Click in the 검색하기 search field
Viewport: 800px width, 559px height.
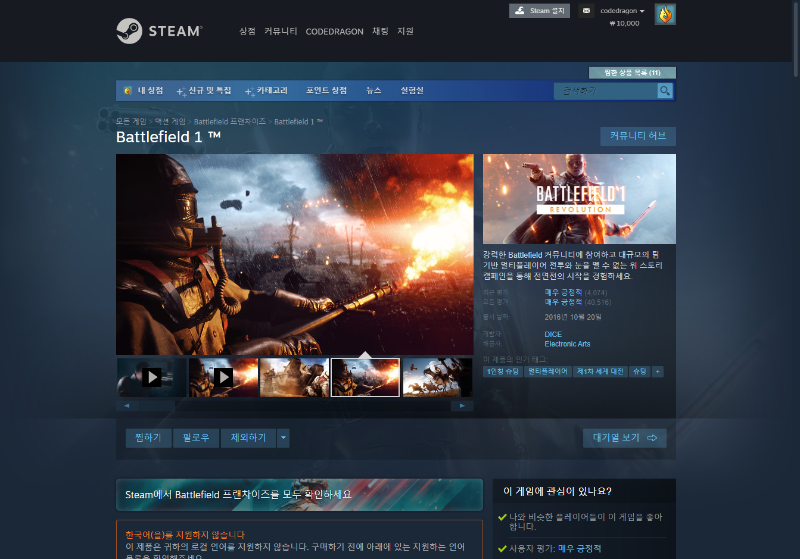click(605, 90)
